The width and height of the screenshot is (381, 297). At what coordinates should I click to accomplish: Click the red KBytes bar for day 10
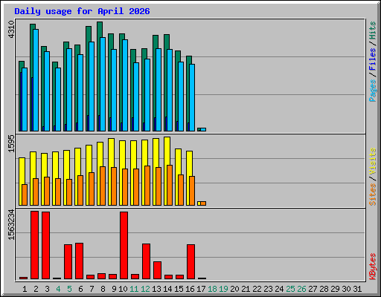pyautogui.click(x=124, y=245)
